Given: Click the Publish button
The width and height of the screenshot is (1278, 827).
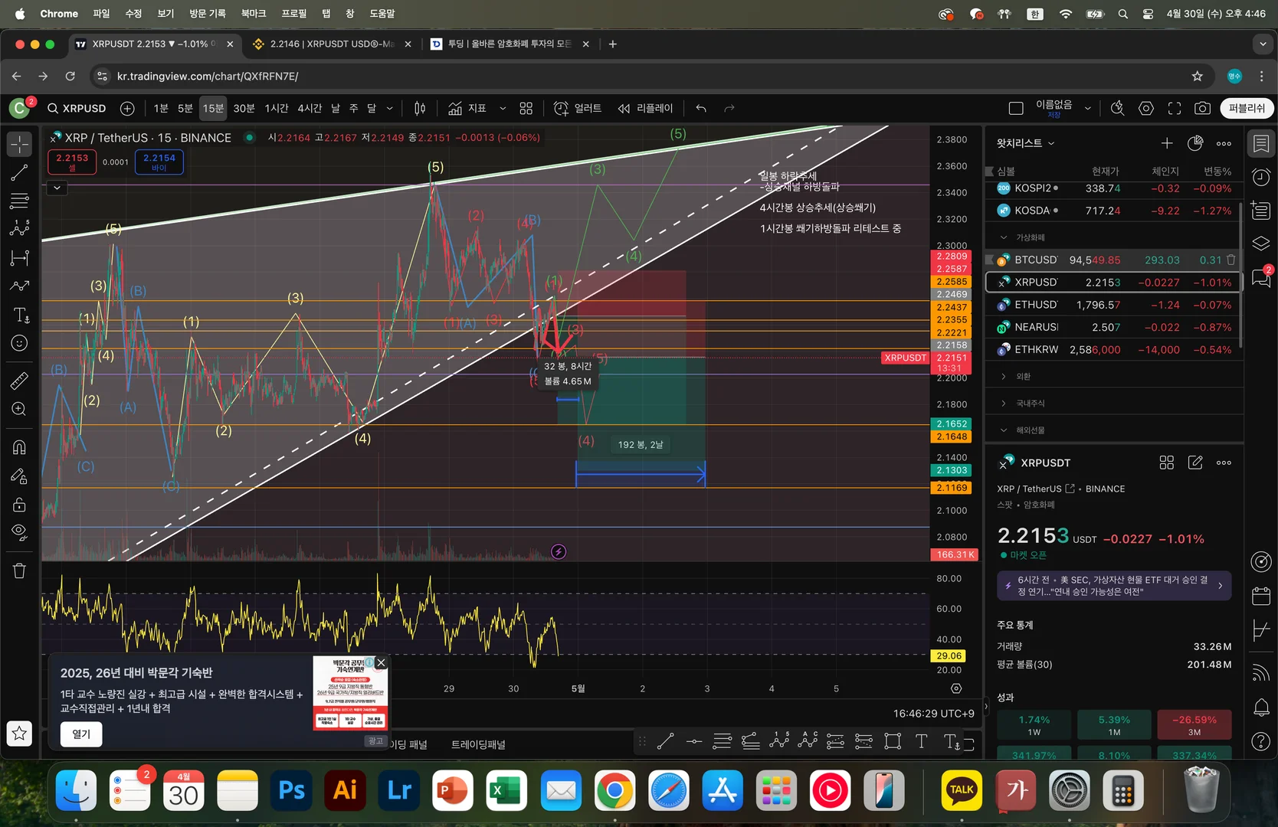Looking at the screenshot, I should 1246,109.
